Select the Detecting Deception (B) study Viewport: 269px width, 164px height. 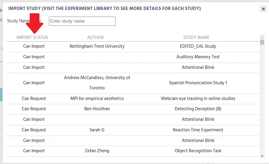pos(198,109)
